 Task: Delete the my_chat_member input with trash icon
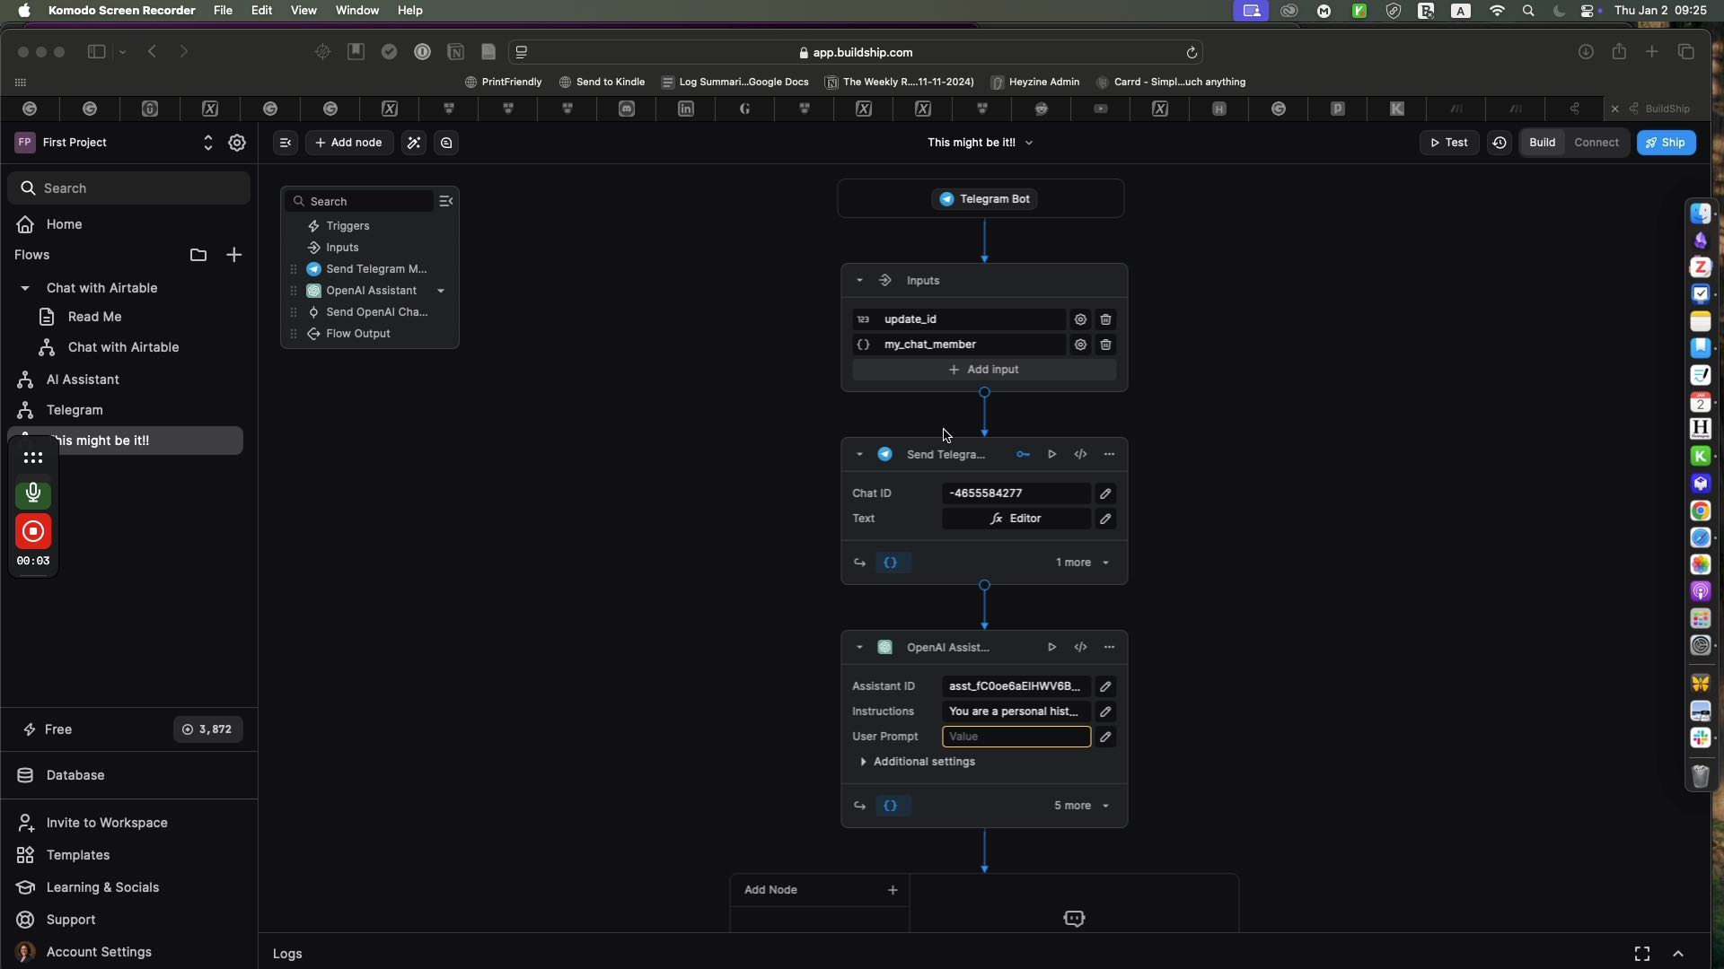tap(1106, 345)
